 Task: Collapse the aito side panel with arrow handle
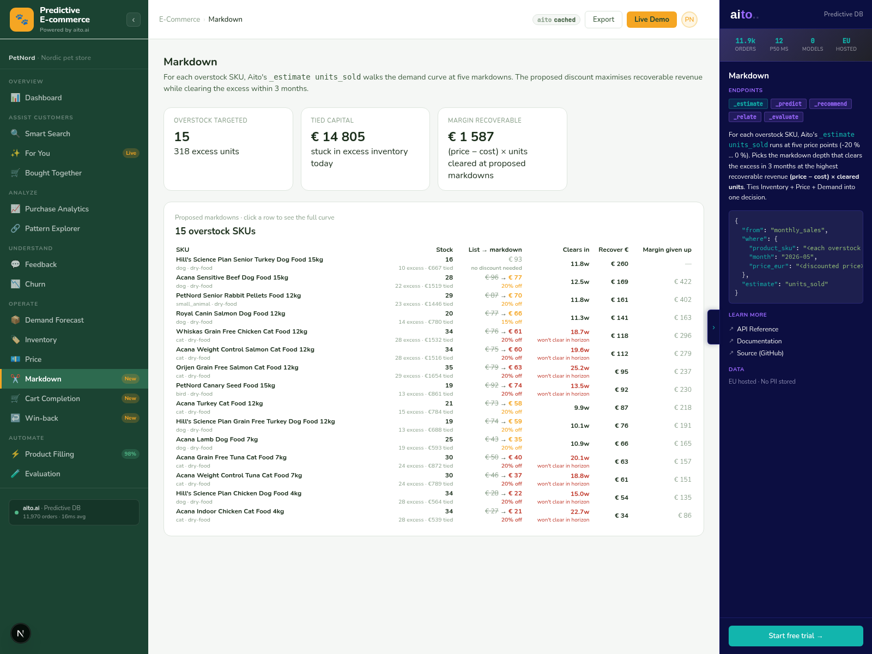(713, 327)
